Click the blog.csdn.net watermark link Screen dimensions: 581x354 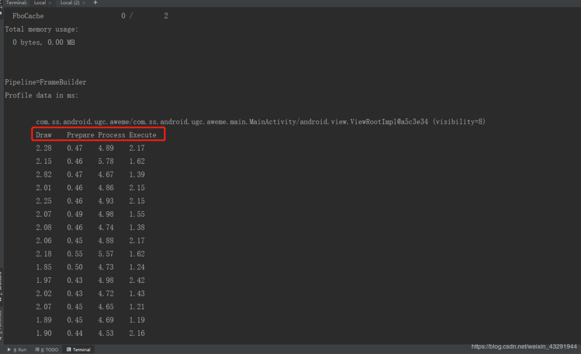click(x=524, y=347)
